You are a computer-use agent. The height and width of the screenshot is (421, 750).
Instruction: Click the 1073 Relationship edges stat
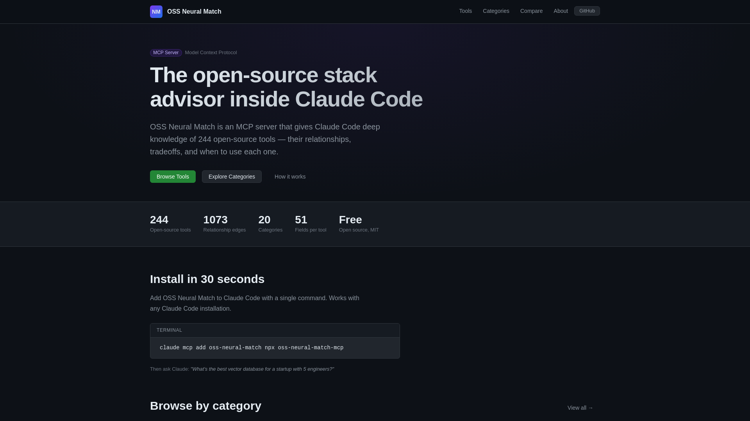(225, 224)
